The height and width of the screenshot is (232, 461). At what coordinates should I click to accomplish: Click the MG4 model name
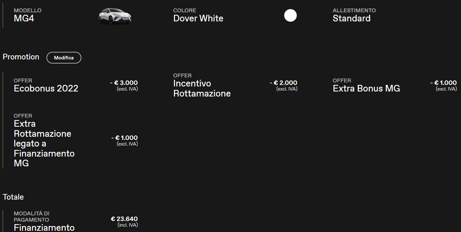[x=24, y=18]
